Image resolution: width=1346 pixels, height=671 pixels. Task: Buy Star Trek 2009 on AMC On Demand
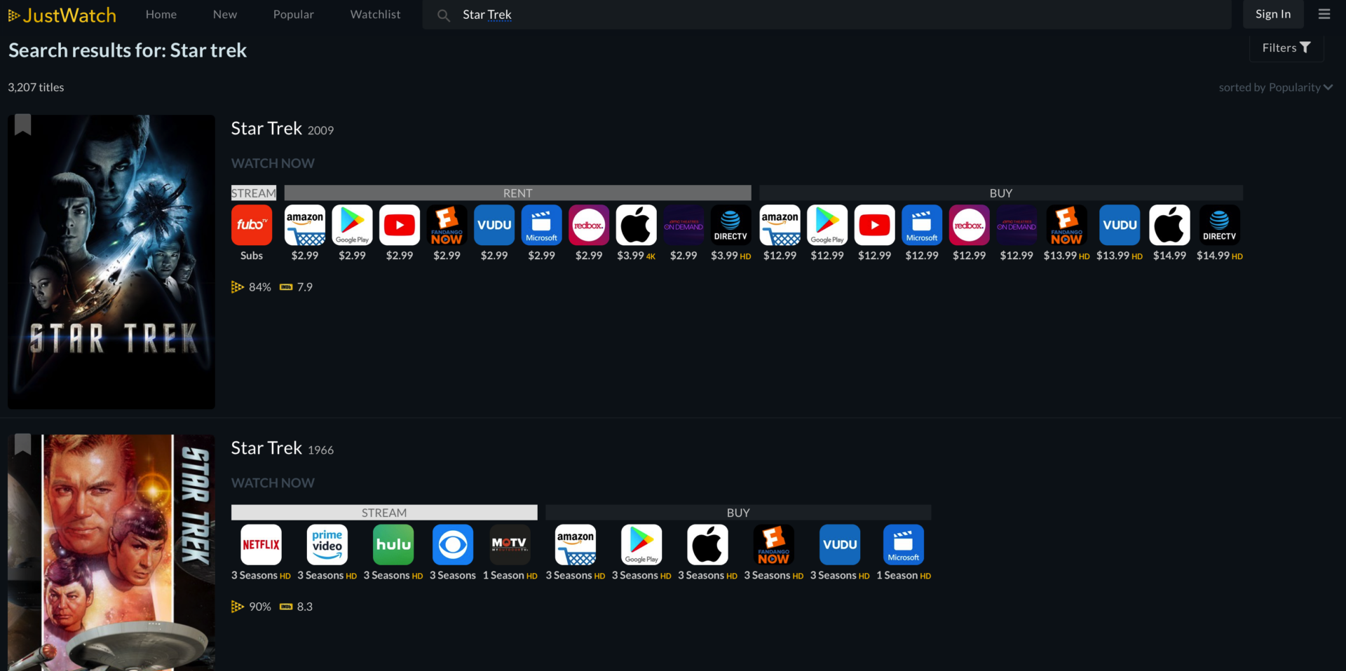point(1017,225)
